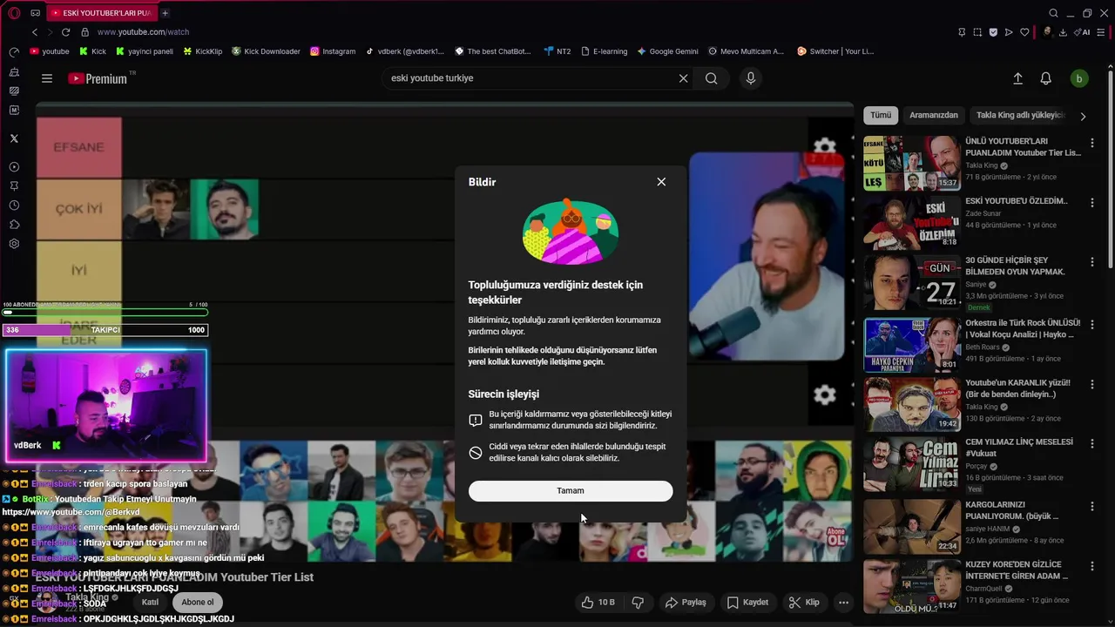Open the Instagram bookmark
This screenshot has height=627, width=1115.
[x=332, y=51]
